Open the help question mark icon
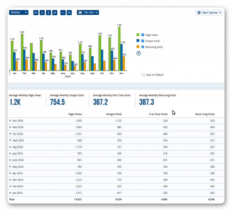Viewport: 232px width, 211px height. coord(138,53)
